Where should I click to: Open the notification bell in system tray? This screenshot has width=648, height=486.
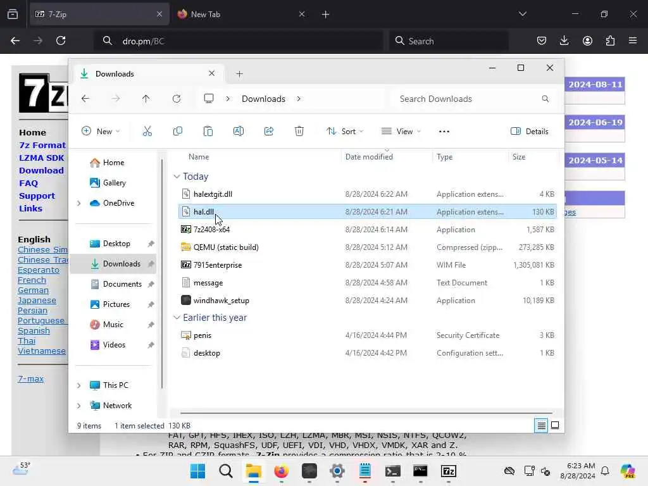(x=605, y=471)
